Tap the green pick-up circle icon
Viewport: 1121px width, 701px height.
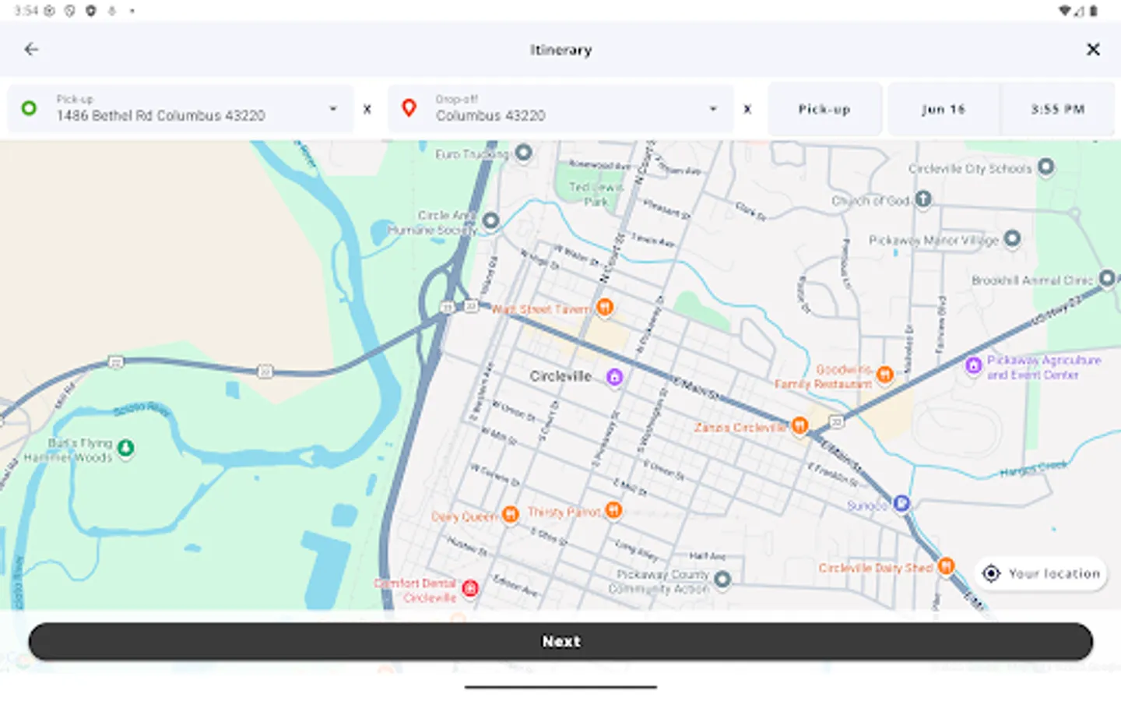(x=29, y=108)
